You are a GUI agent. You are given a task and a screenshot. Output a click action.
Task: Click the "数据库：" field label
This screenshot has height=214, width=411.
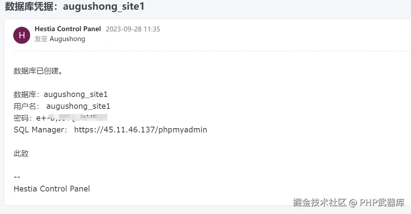click(27, 94)
